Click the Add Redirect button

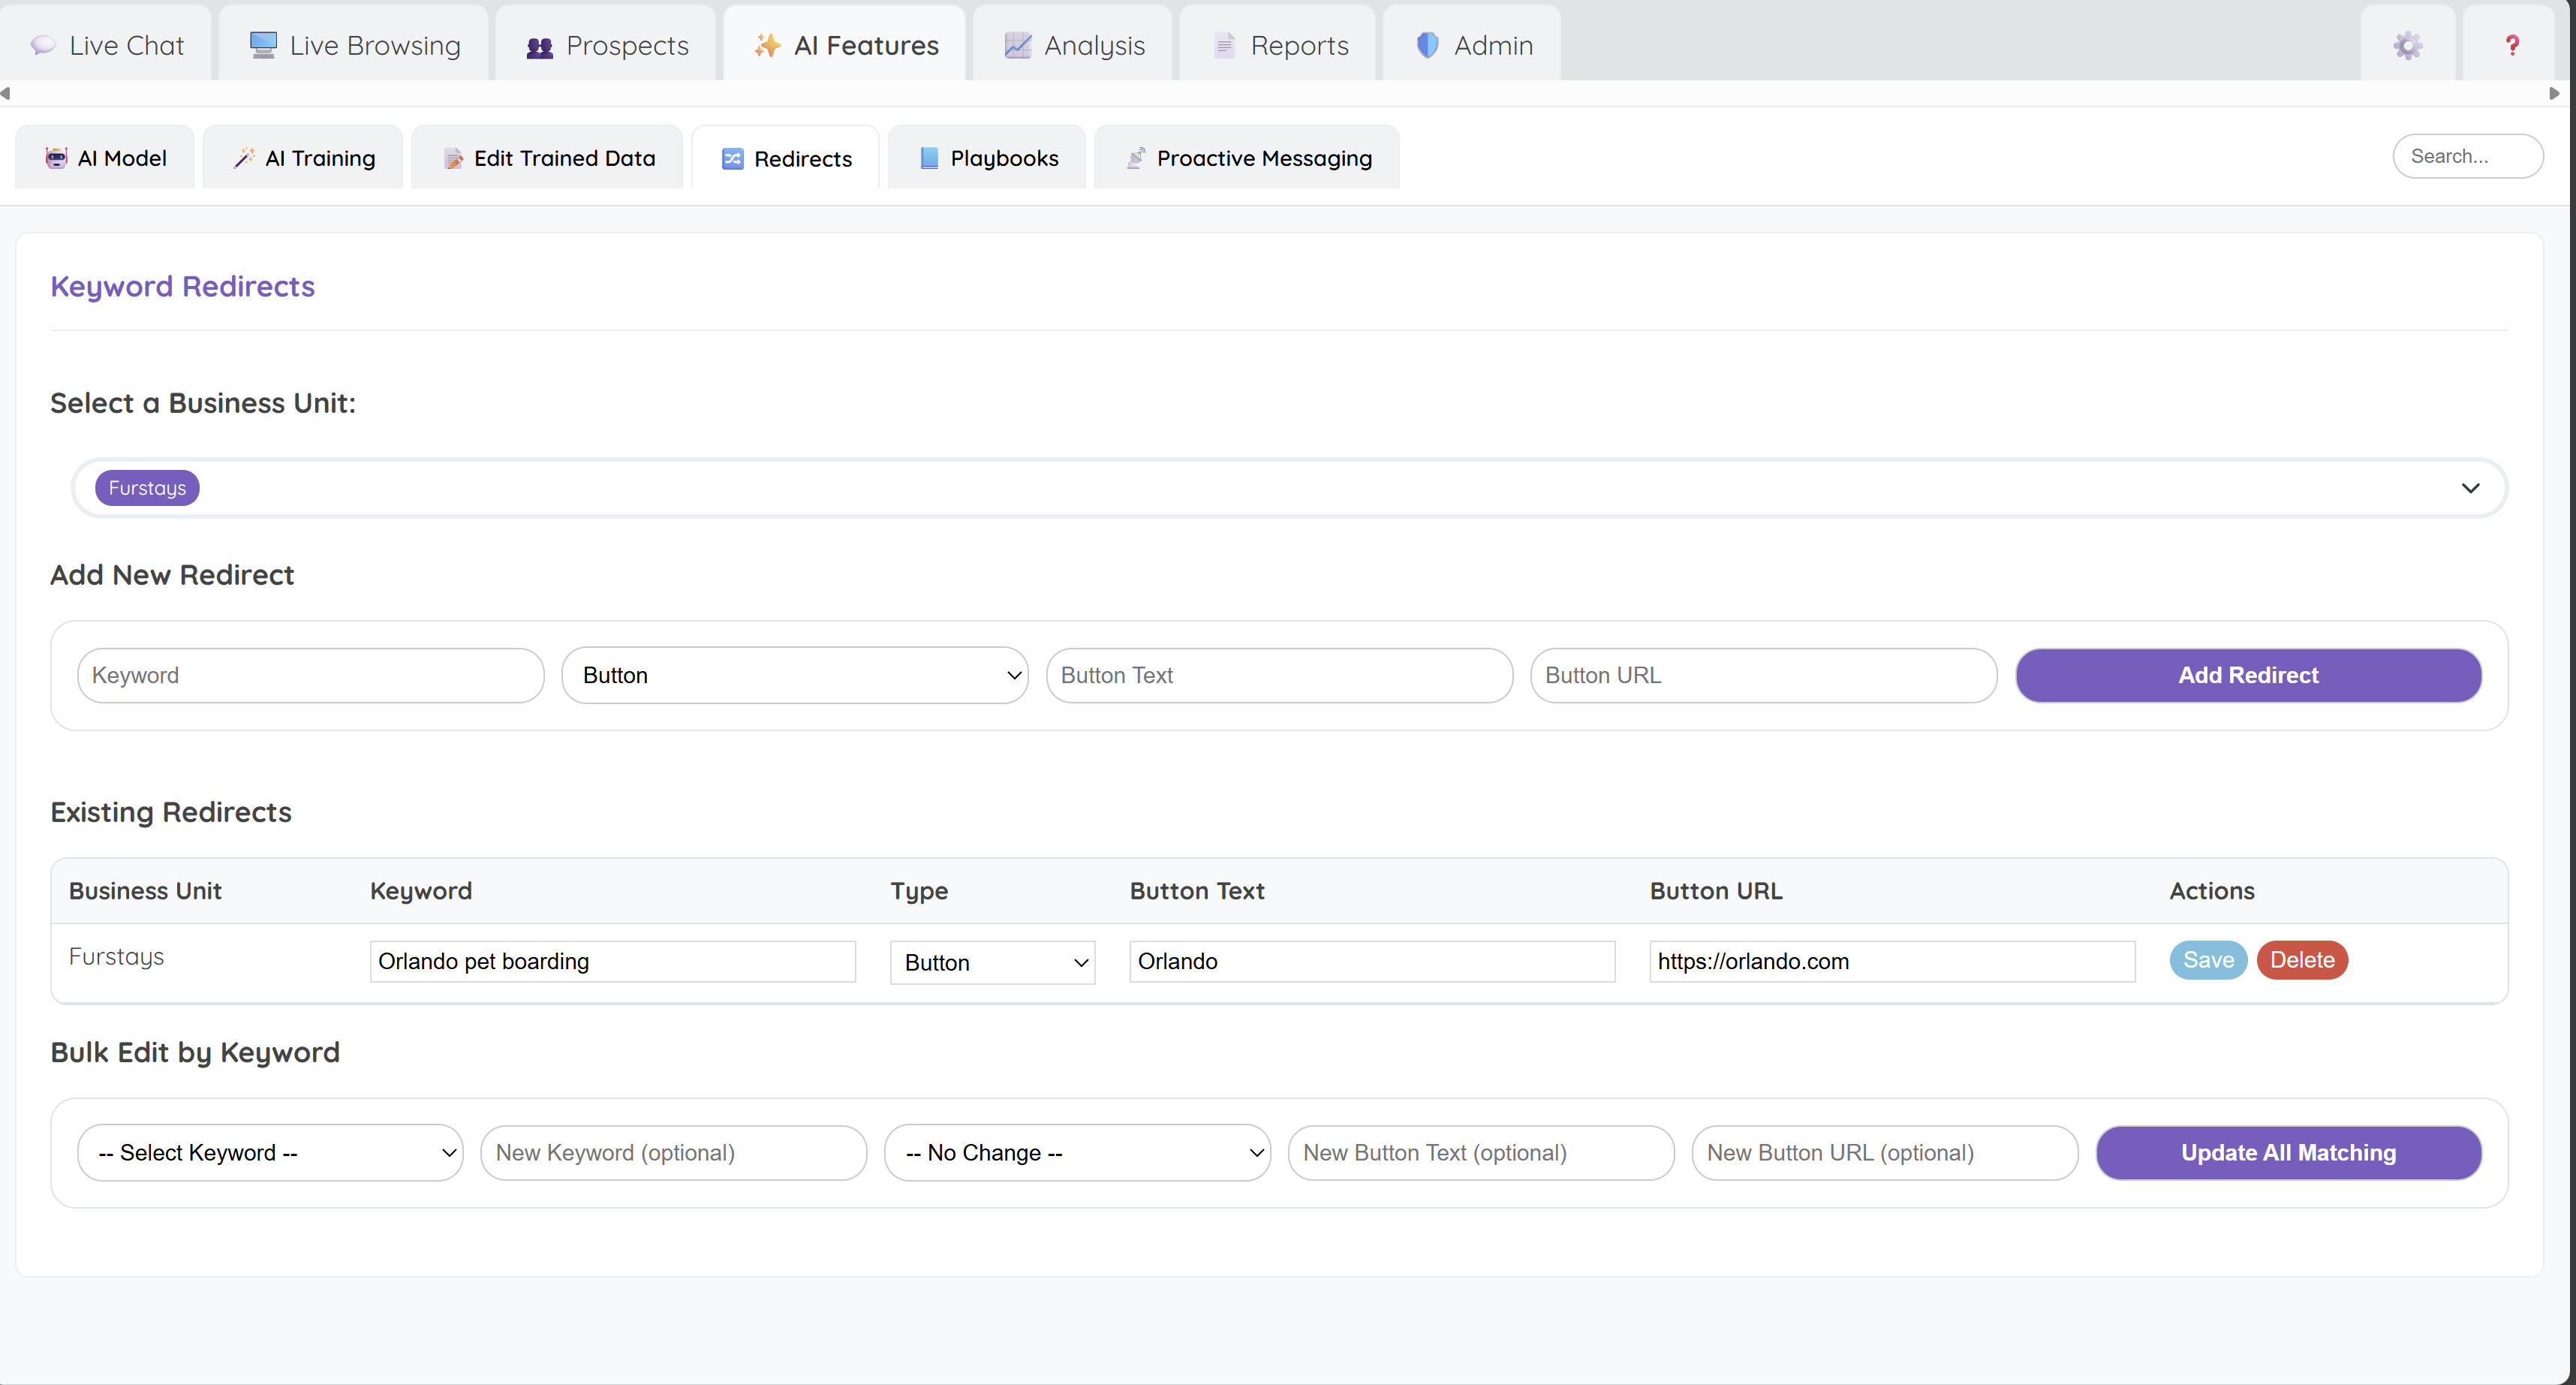2247,675
